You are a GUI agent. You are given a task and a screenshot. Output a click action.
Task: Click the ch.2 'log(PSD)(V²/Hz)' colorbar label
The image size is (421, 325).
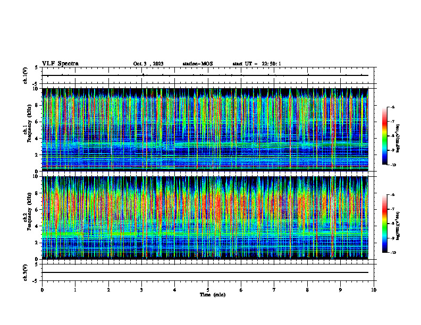398,226
